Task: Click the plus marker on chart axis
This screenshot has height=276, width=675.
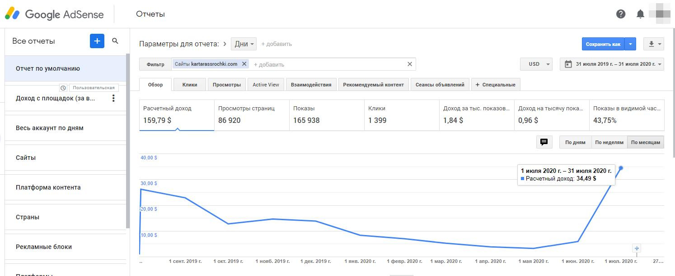Action: (637, 248)
